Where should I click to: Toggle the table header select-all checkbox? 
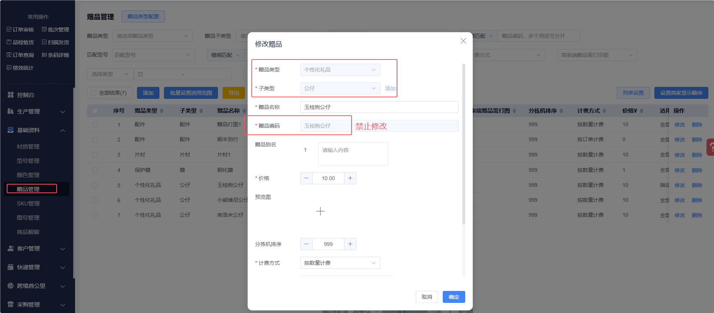click(x=95, y=111)
